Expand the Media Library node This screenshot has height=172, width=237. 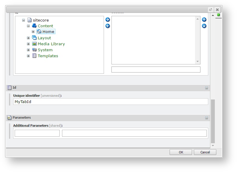(28, 44)
